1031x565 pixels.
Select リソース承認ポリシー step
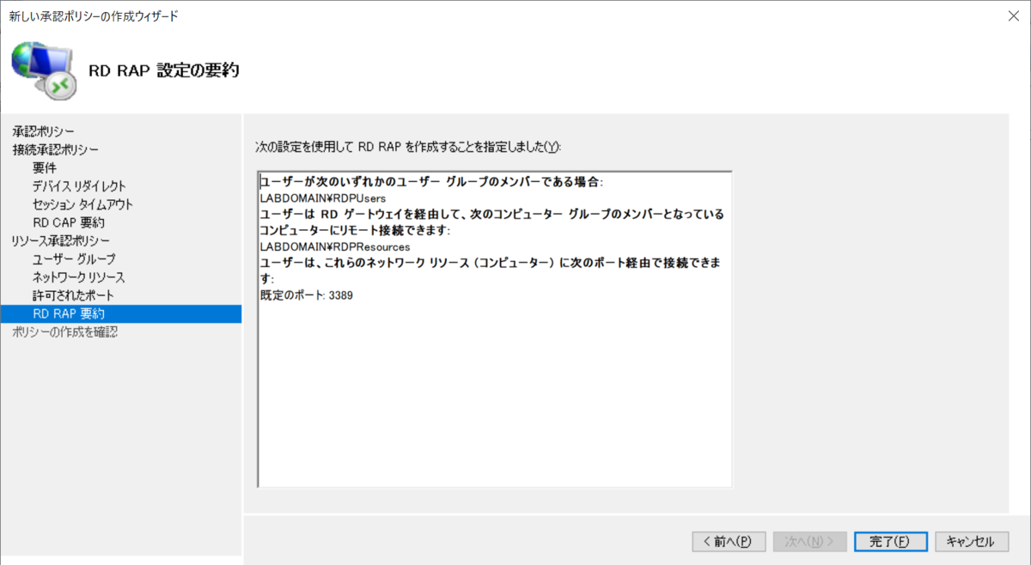tap(59, 240)
